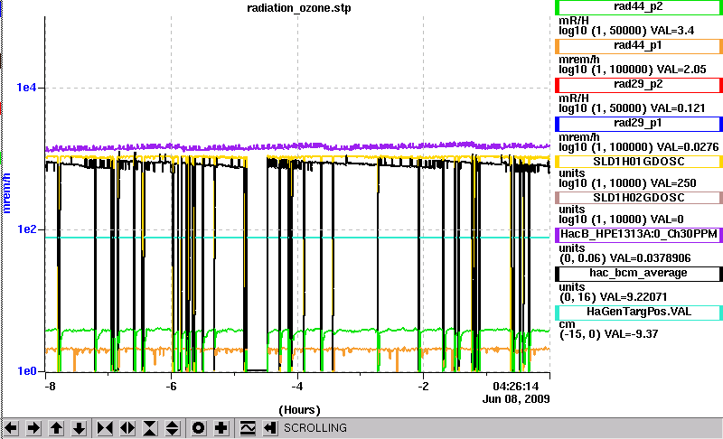Select the rad29_p1 blue legend entry
Image resolution: width=723 pixels, height=439 pixels.
[639, 124]
